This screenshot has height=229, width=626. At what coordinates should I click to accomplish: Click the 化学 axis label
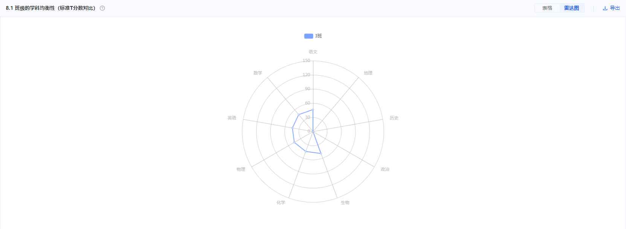click(281, 203)
